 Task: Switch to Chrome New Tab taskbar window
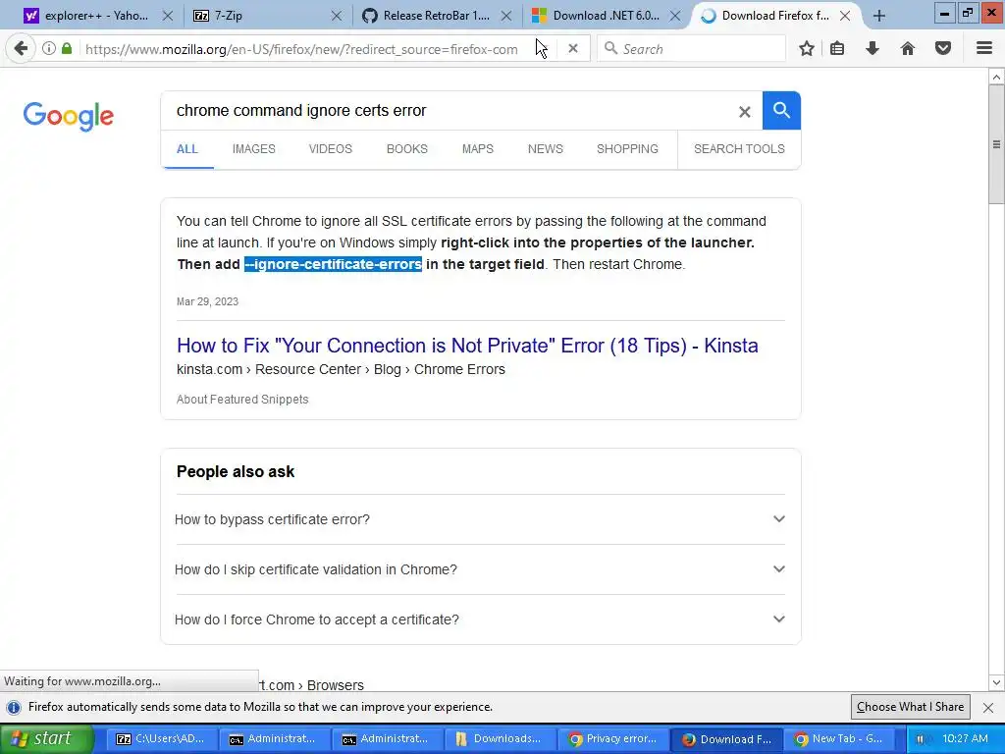(838, 739)
